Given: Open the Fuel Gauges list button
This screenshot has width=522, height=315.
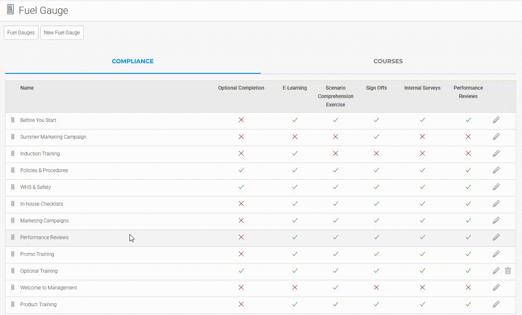Looking at the screenshot, I should click(x=21, y=33).
